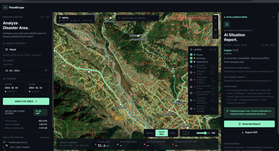
Task: Enter fullscreen map view
Action: tap(215, 36)
